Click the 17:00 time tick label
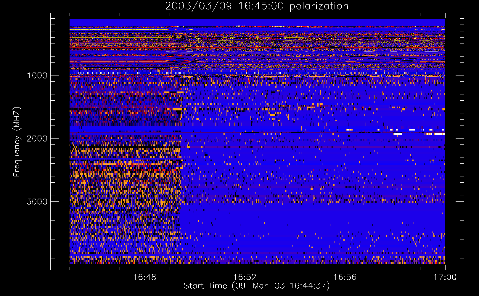This screenshot has height=296, width=479. pyautogui.click(x=445, y=277)
